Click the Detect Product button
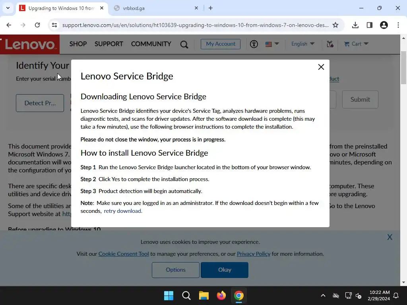This screenshot has width=407, height=305. [x=40, y=103]
